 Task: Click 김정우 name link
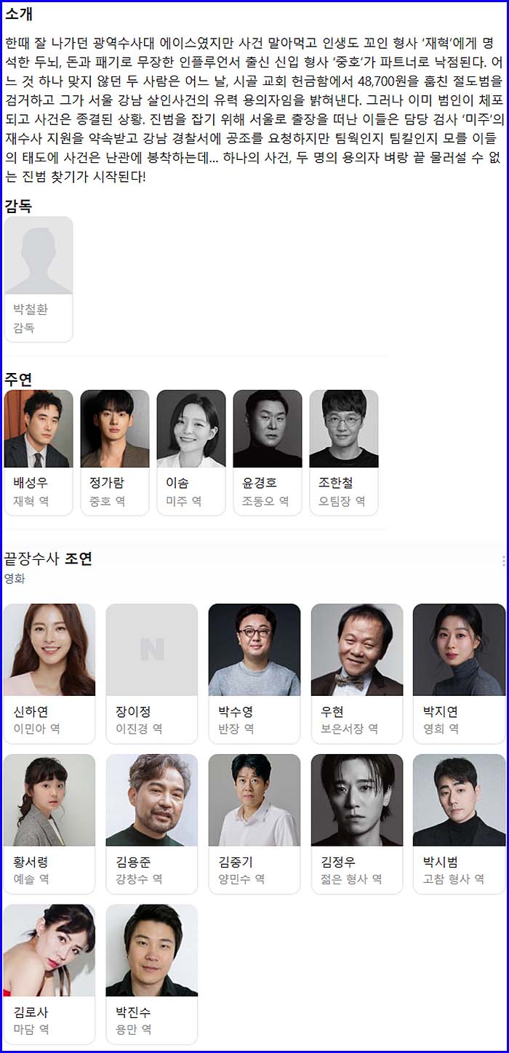click(338, 862)
